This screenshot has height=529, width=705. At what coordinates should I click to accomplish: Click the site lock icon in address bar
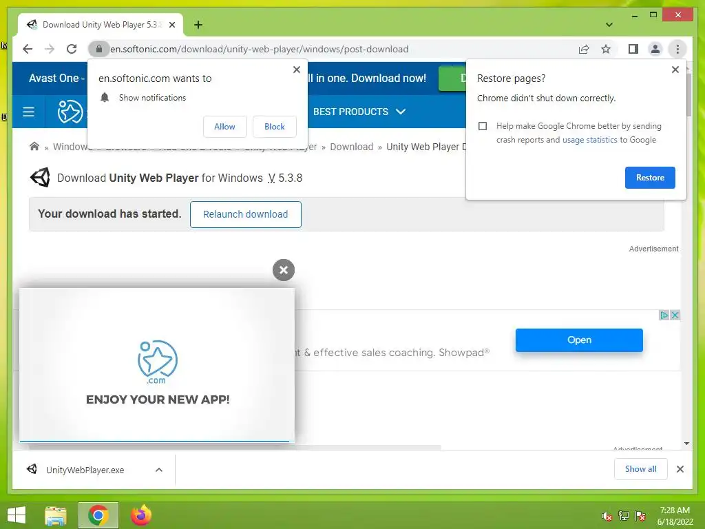click(x=99, y=49)
